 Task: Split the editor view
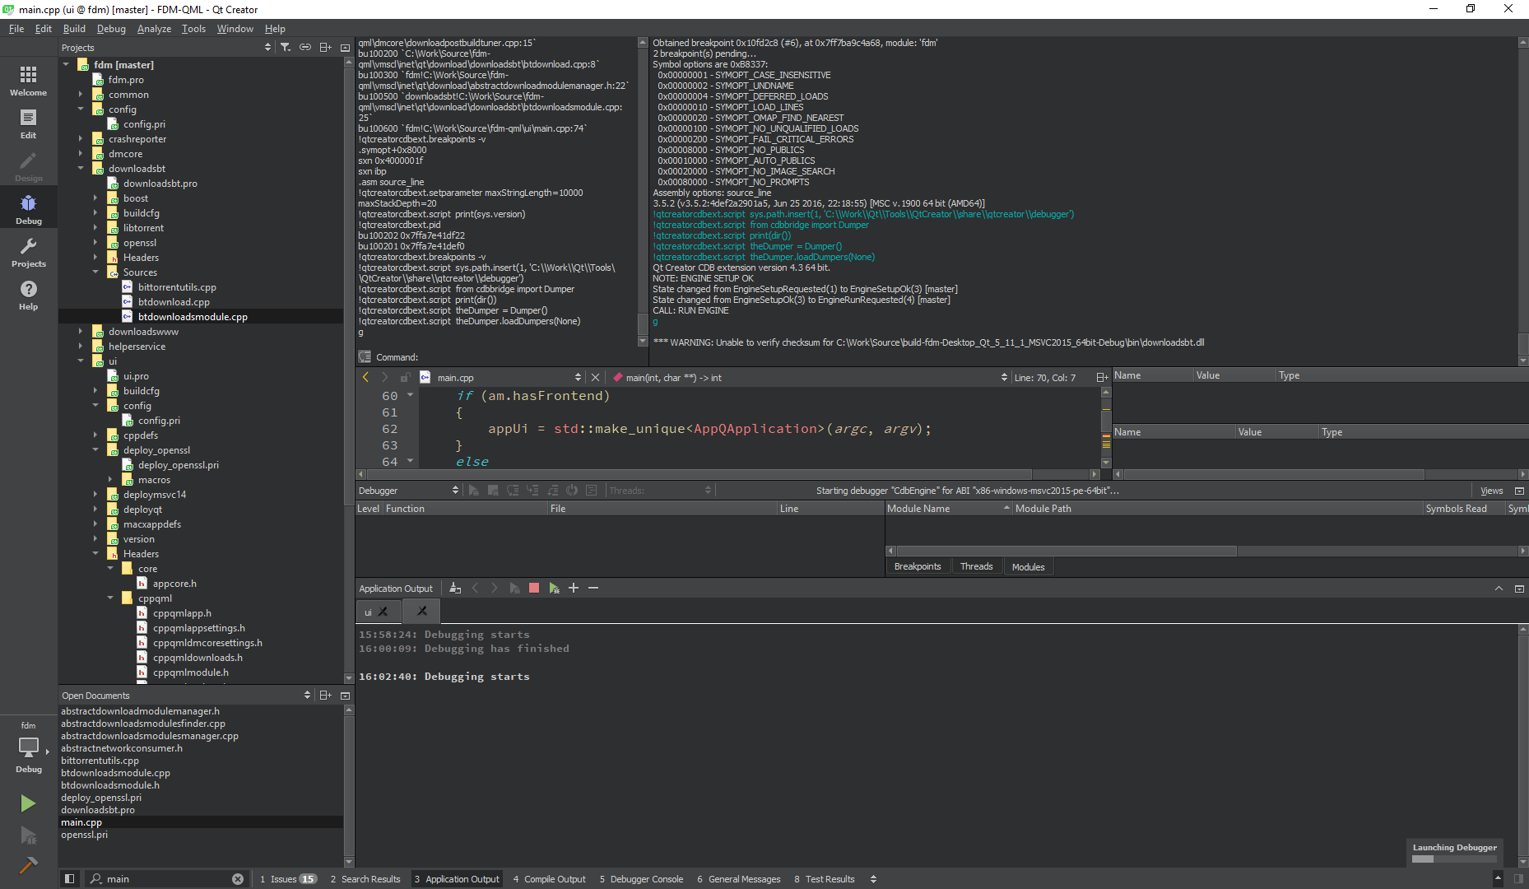coord(1102,377)
